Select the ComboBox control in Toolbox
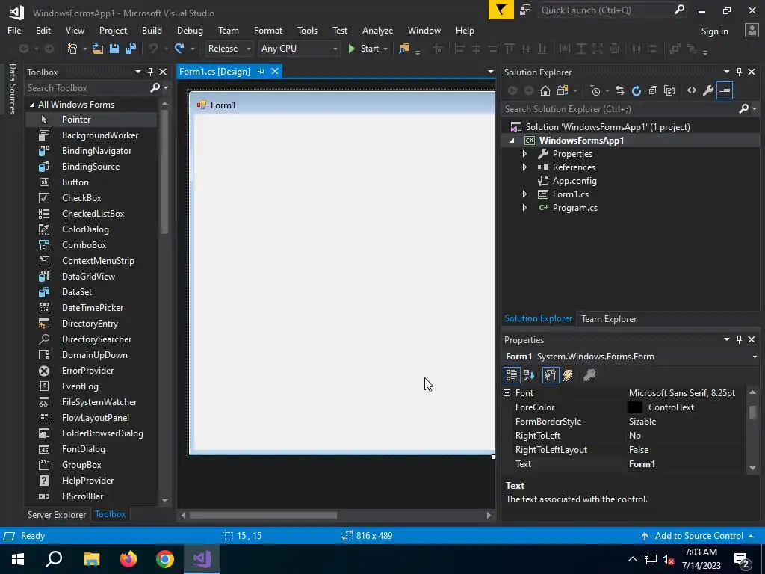This screenshot has width=765, height=574. [91, 245]
